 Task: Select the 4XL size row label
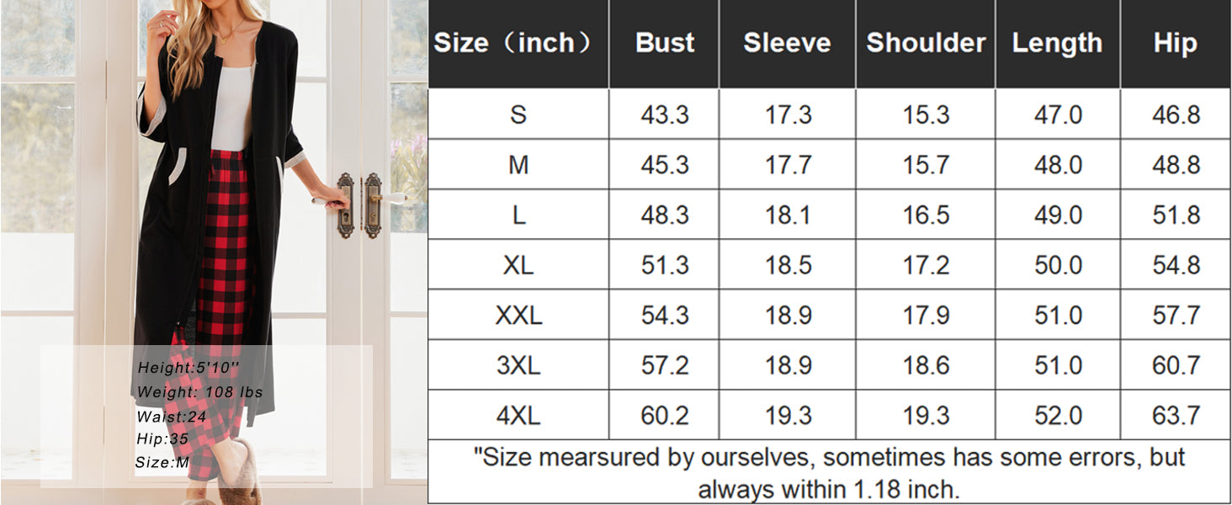coord(518,415)
